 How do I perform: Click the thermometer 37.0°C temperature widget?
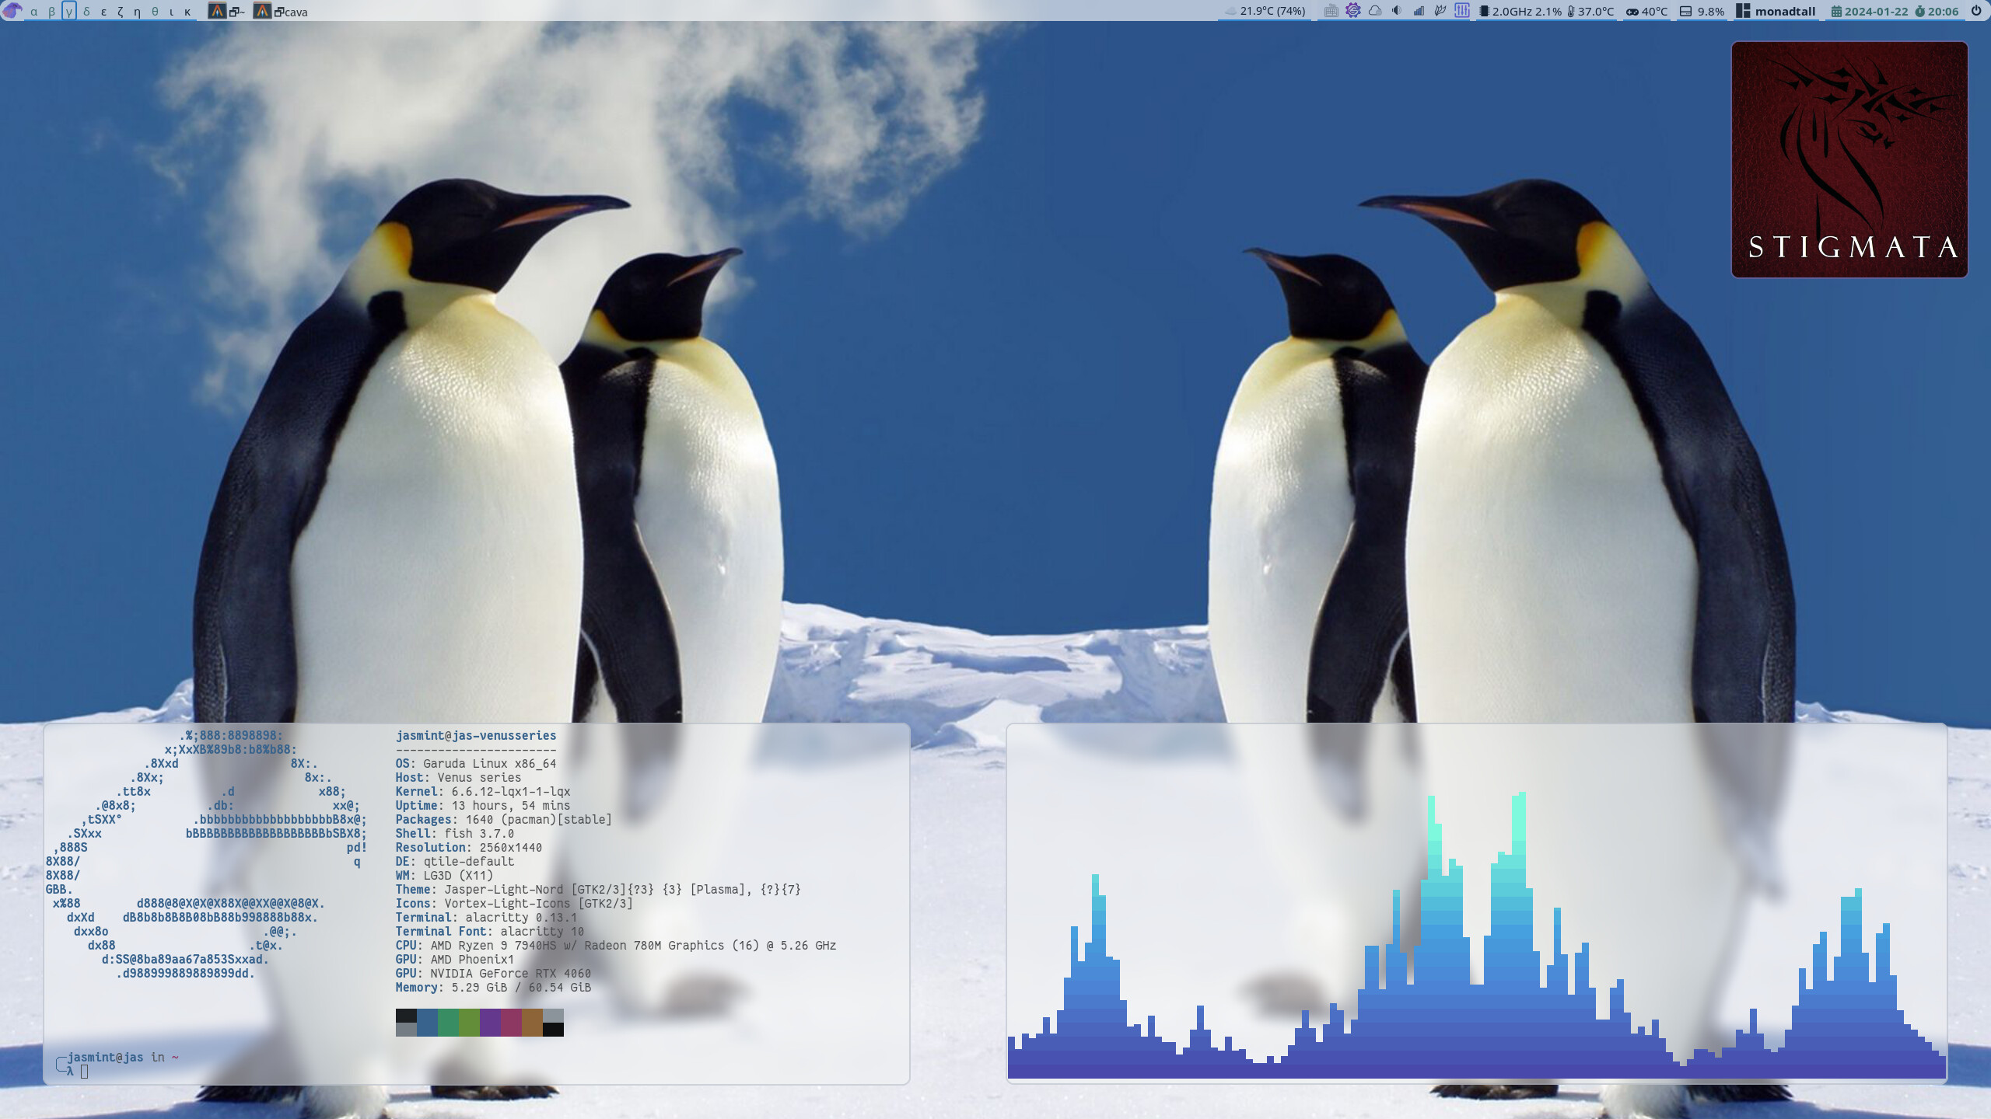[x=1591, y=12]
